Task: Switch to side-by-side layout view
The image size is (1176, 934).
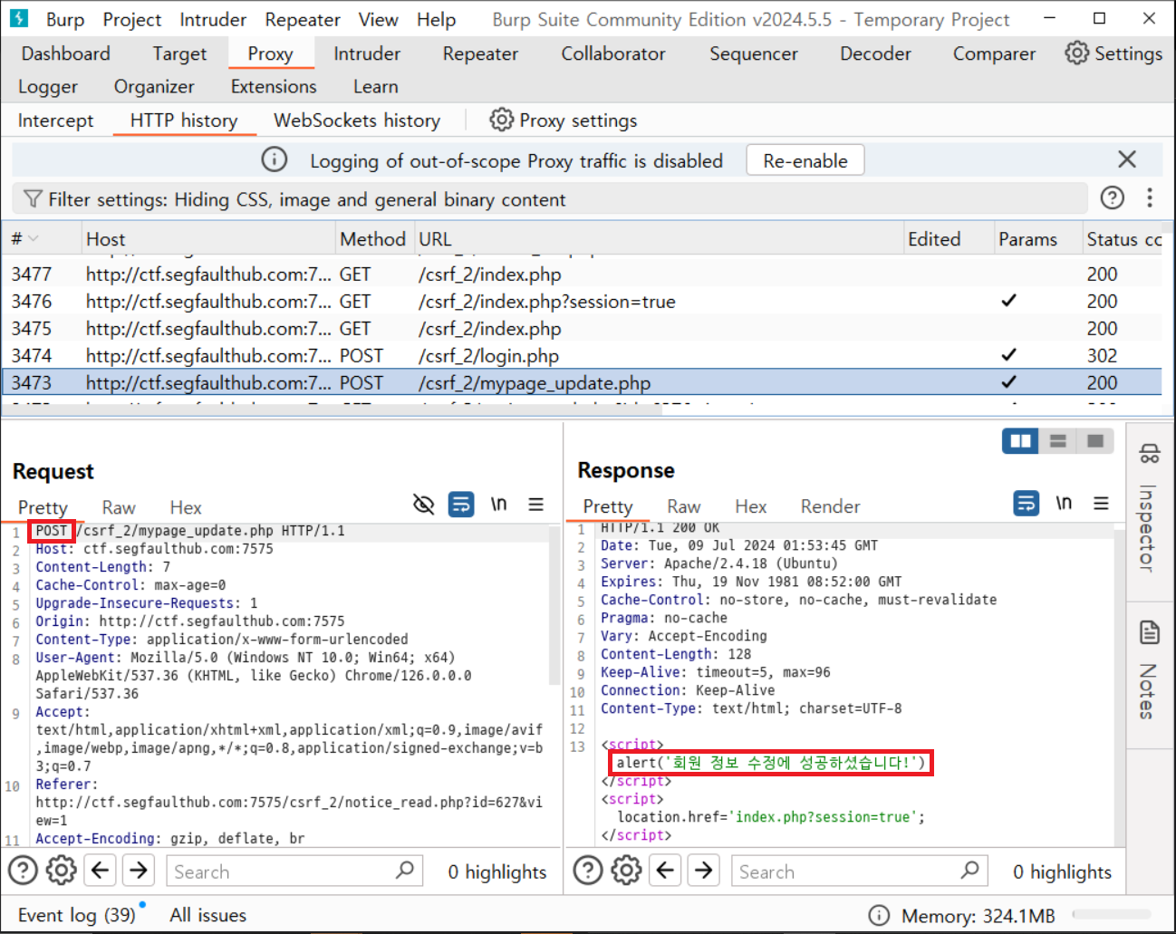Action: pyautogui.click(x=1020, y=441)
